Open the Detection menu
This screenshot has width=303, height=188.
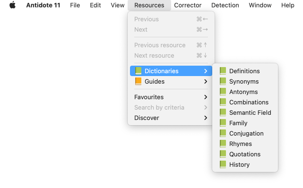(x=225, y=5)
